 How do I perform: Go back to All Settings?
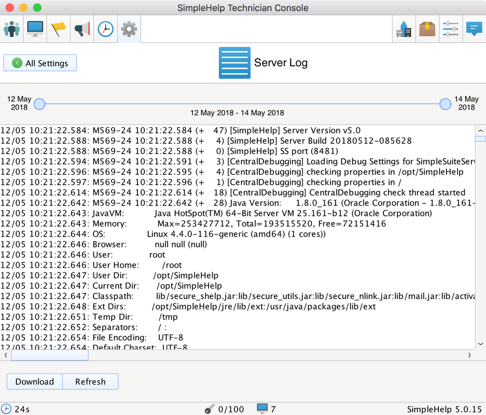click(40, 63)
